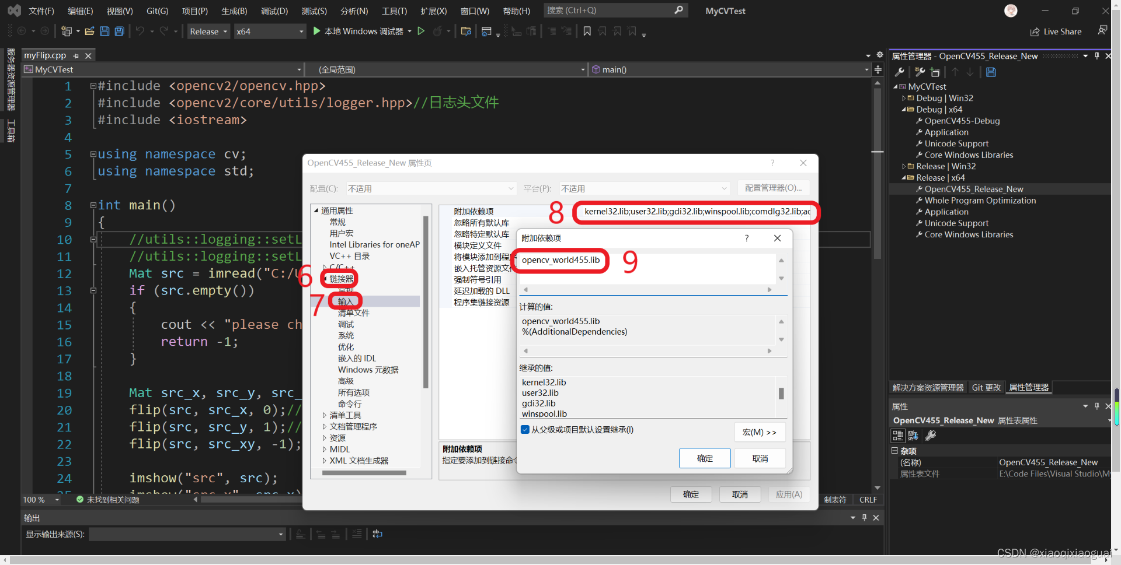This screenshot has height=565, width=1121.
Task: Click the Save All icon in the toolbar
Action: [119, 31]
